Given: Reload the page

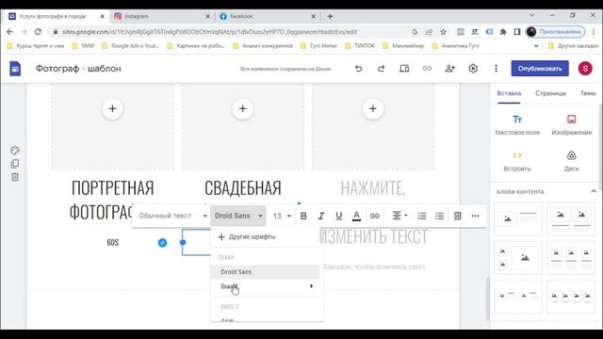Looking at the screenshot, I should 38,32.
